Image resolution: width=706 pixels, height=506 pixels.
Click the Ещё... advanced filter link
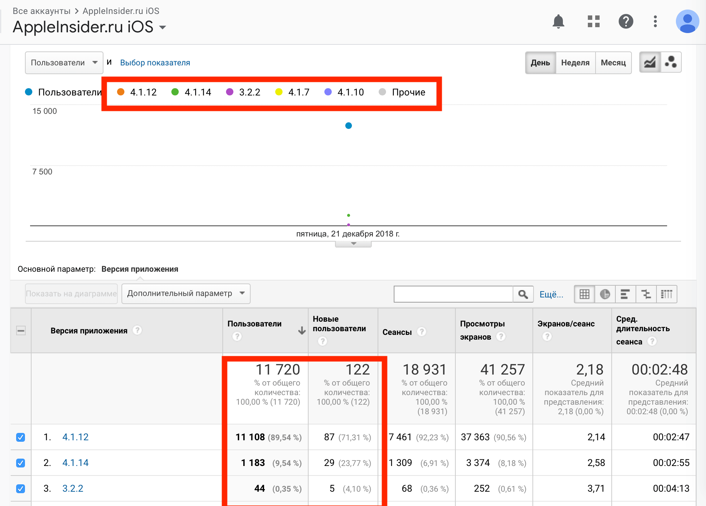(x=551, y=294)
